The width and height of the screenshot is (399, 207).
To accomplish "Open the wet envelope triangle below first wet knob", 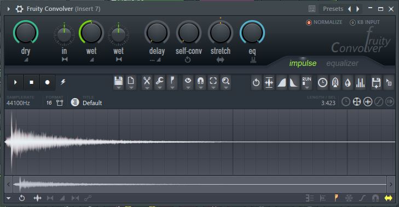I will (91, 60).
